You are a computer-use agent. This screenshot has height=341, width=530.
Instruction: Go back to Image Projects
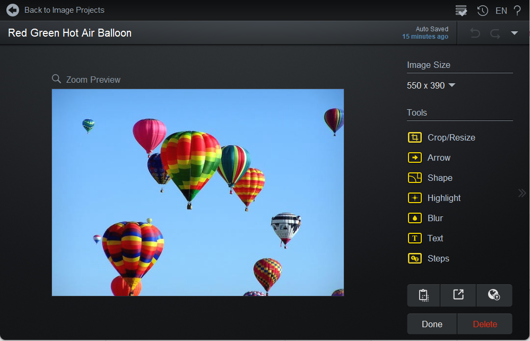(x=64, y=10)
